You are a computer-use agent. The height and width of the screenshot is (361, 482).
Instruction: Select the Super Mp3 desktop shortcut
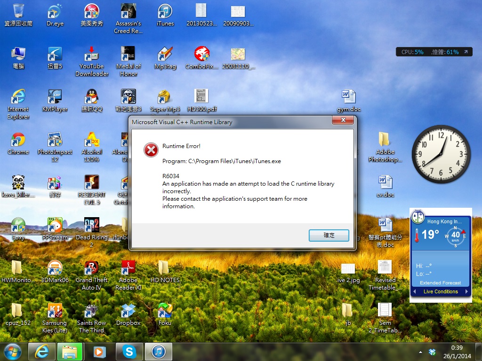(x=165, y=101)
